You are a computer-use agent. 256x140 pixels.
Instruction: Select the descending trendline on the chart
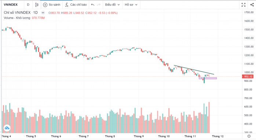194,70
